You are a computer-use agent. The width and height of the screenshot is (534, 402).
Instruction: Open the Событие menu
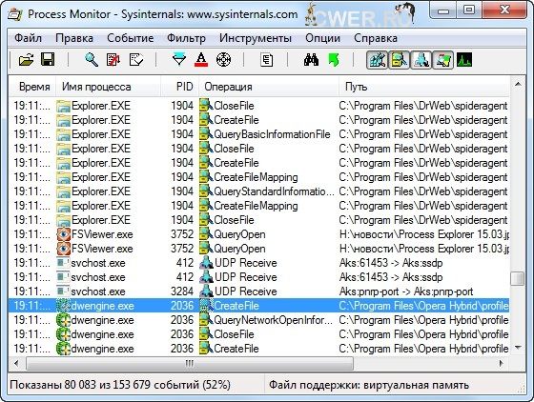point(130,38)
